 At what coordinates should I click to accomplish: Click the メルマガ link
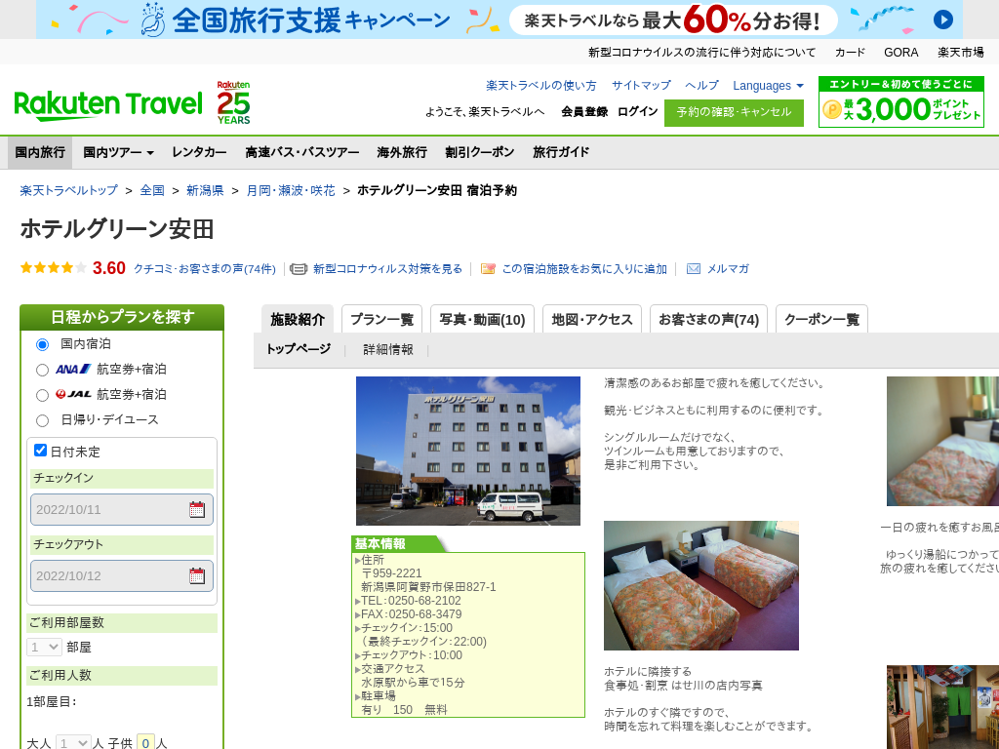(x=728, y=269)
